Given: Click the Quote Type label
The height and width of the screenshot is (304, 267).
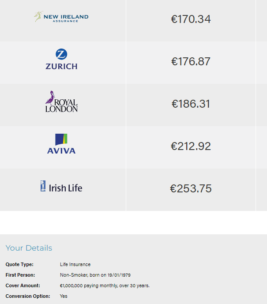Looking at the screenshot, I should (19, 264).
